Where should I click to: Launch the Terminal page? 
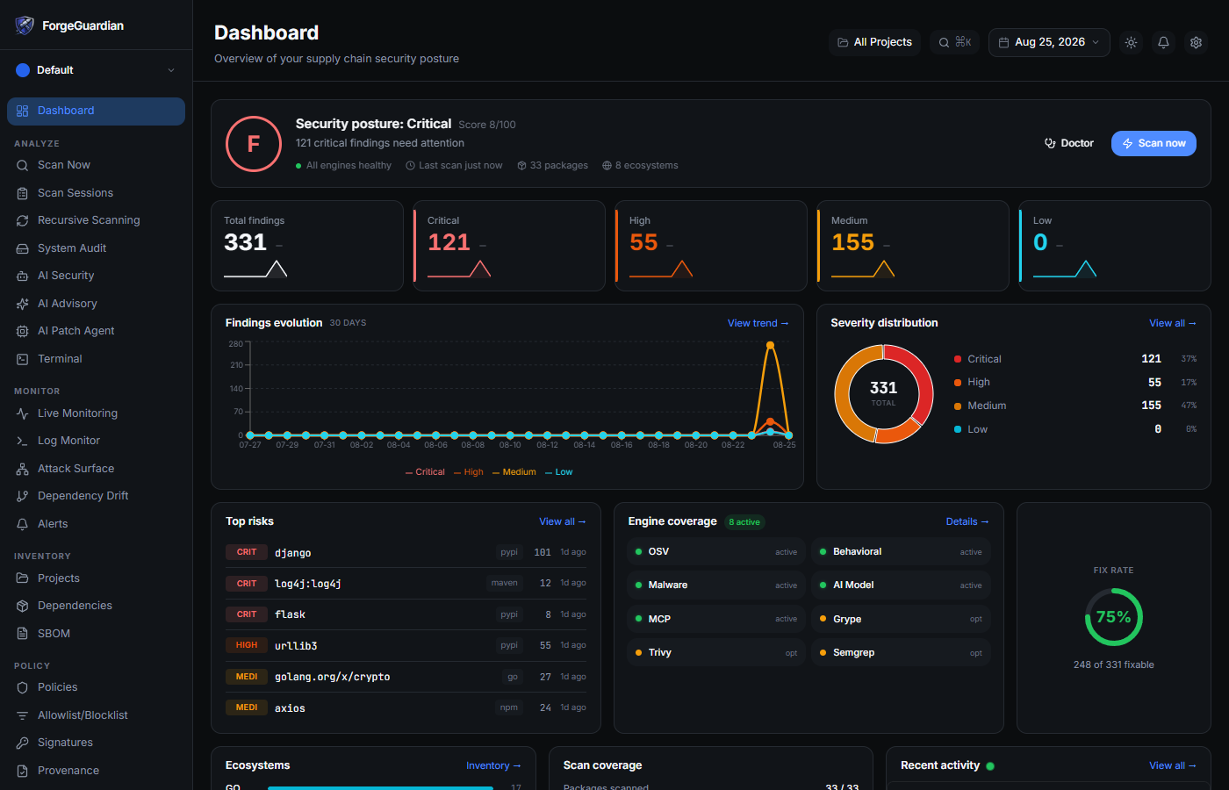pos(96,359)
